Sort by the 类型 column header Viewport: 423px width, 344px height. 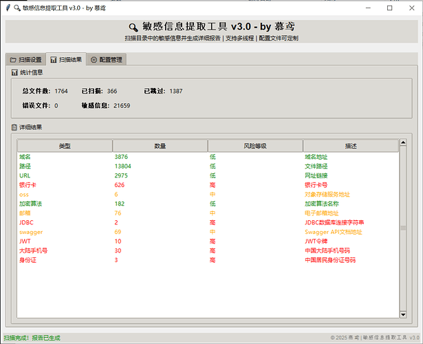point(65,146)
